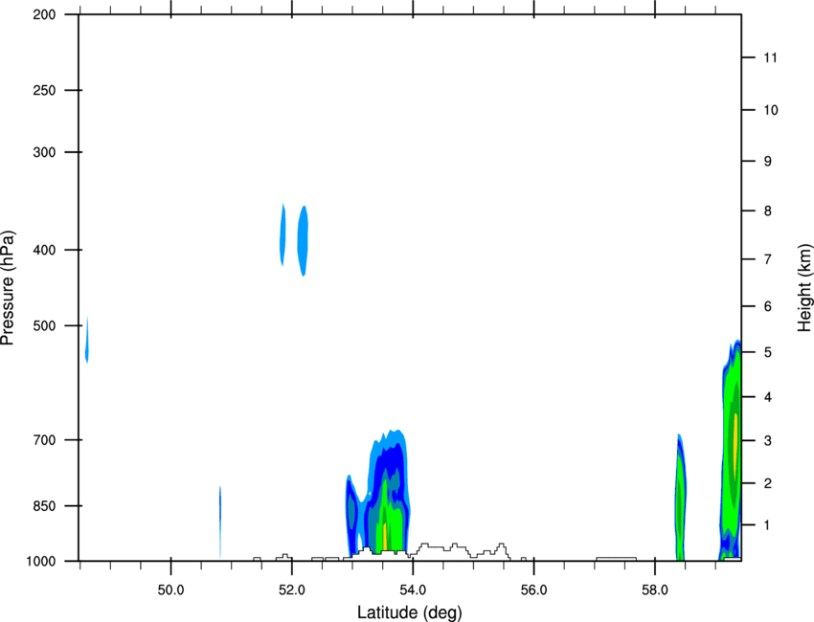Click the 200 pressure tick label

tap(44, 14)
